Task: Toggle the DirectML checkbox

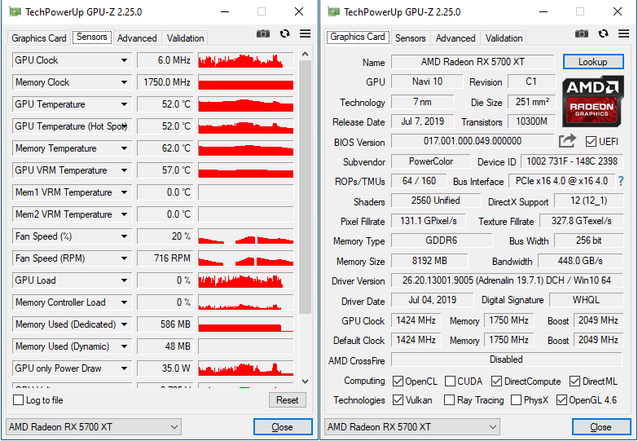Action: pyautogui.click(x=574, y=381)
